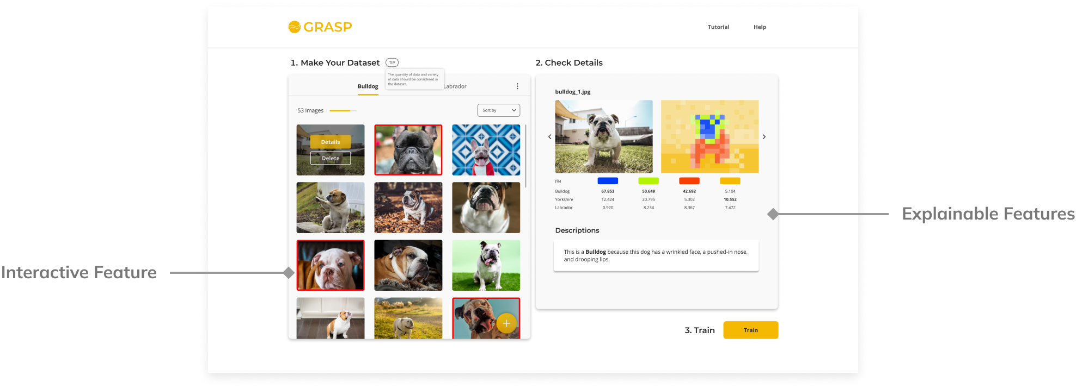Click the Train button
The width and height of the screenshot is (1076, 388).
(x=751, y=330)
